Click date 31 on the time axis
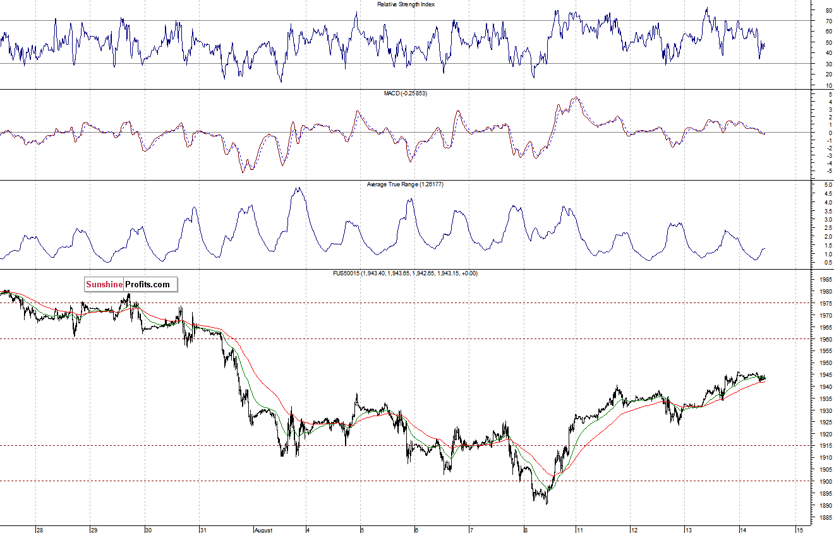The width and height of the screenshot is (834, 533). [203, 530]
